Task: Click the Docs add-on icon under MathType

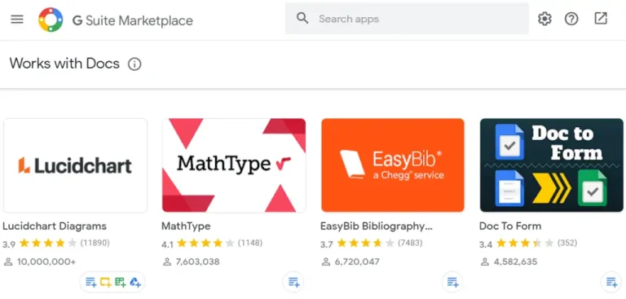Action: coord(293,282)
